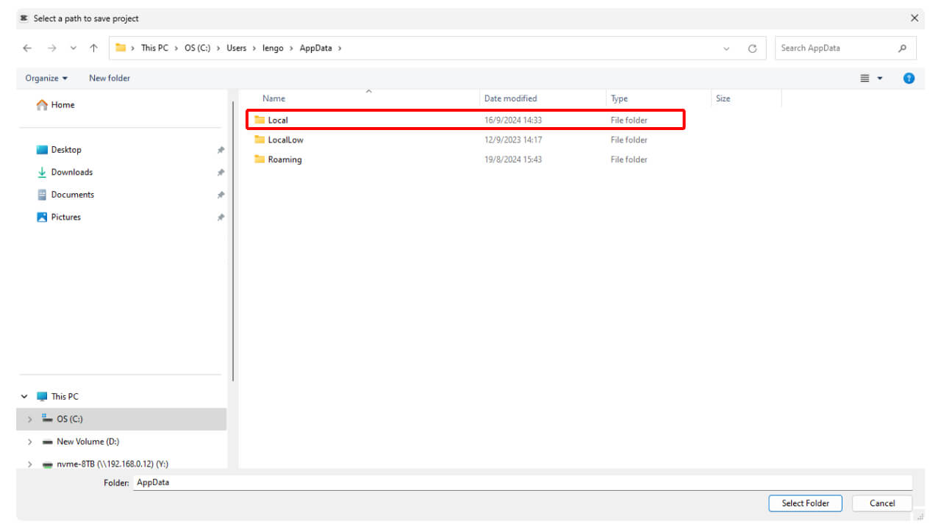Image resolution: width=941 pixels, height=529 pixels.
Task: Go back using the back arrow
Action: pyautogui.click(x=27, y=48)
